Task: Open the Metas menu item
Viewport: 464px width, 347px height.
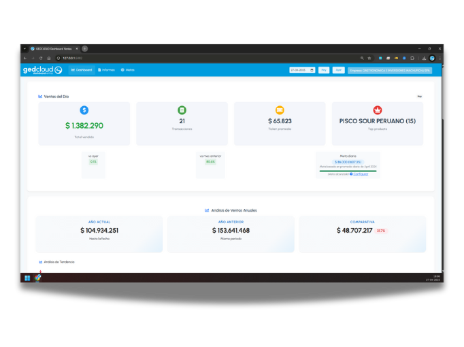Action: (x=127, y=70)
